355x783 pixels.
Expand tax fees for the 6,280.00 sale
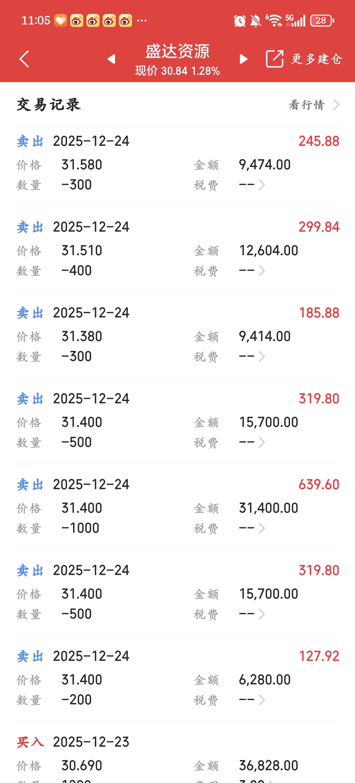point(252,700)
